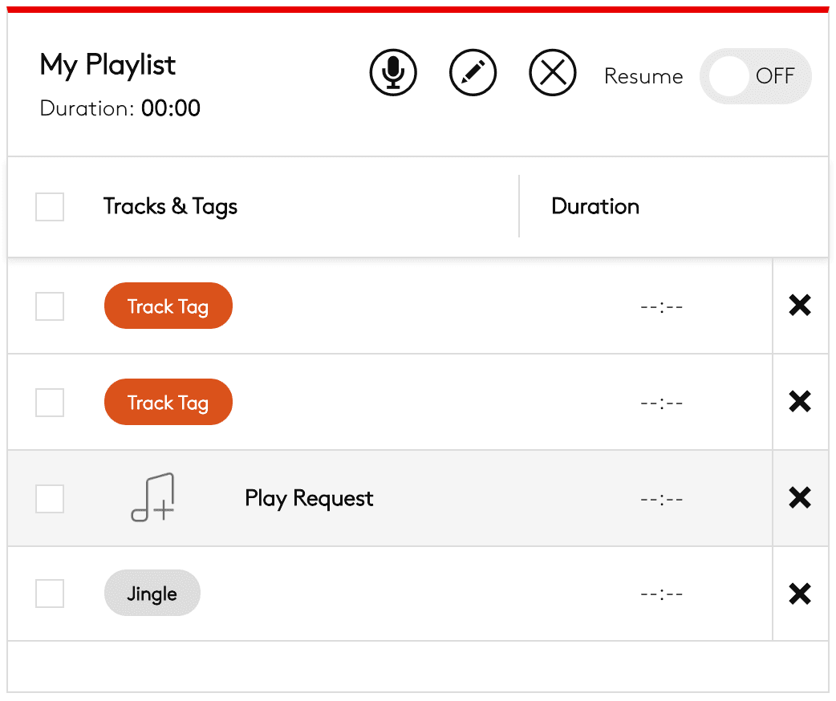This screenshot has width=836, height=701.
Task: Click the second orange Track Tag pill
Action: (168, 403)
